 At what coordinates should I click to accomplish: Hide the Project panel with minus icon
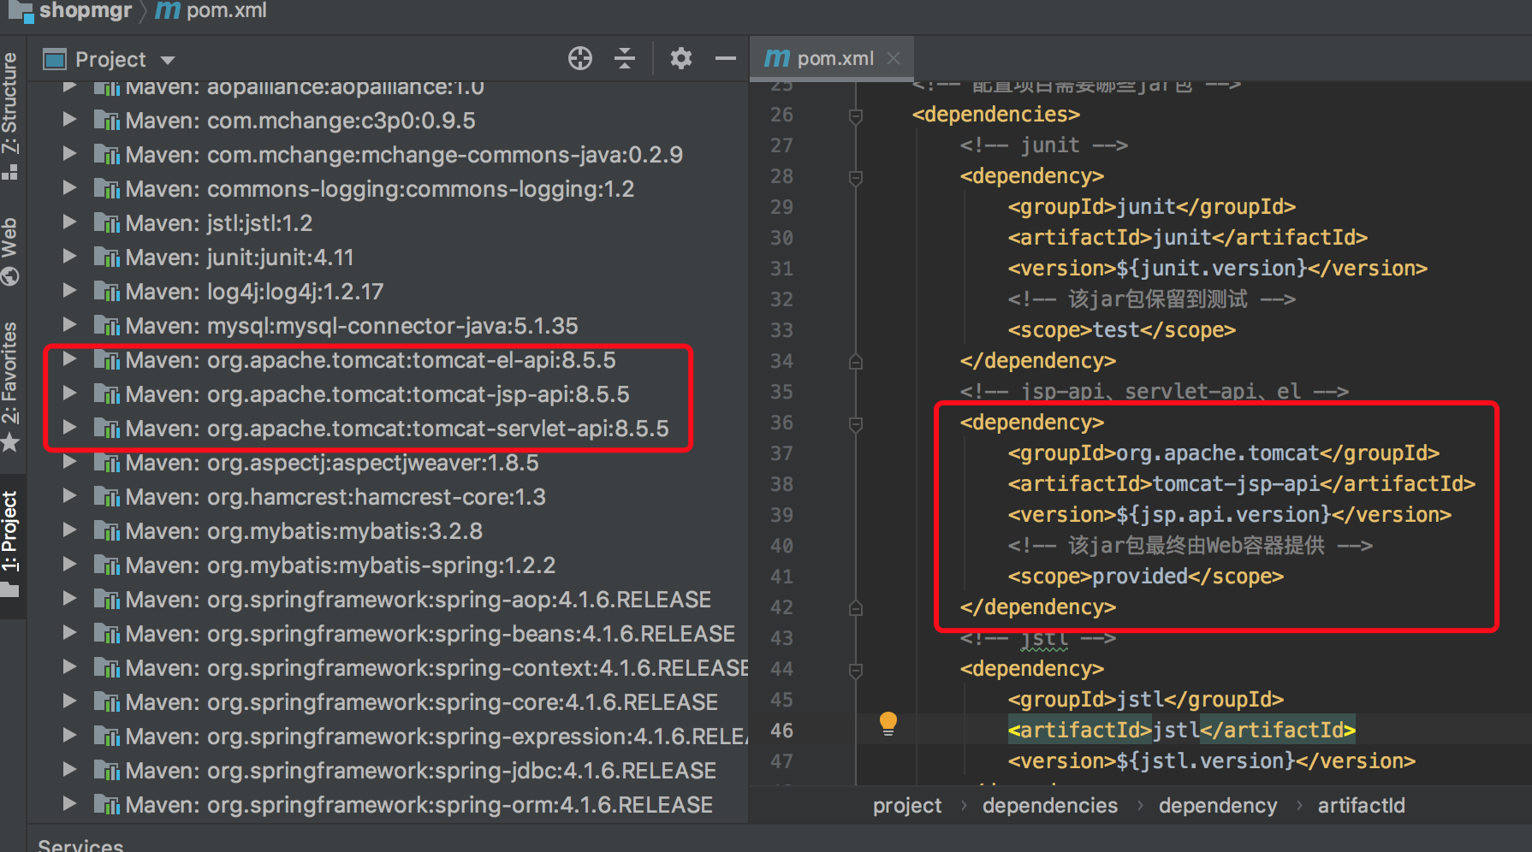click(x=726, y=58)
